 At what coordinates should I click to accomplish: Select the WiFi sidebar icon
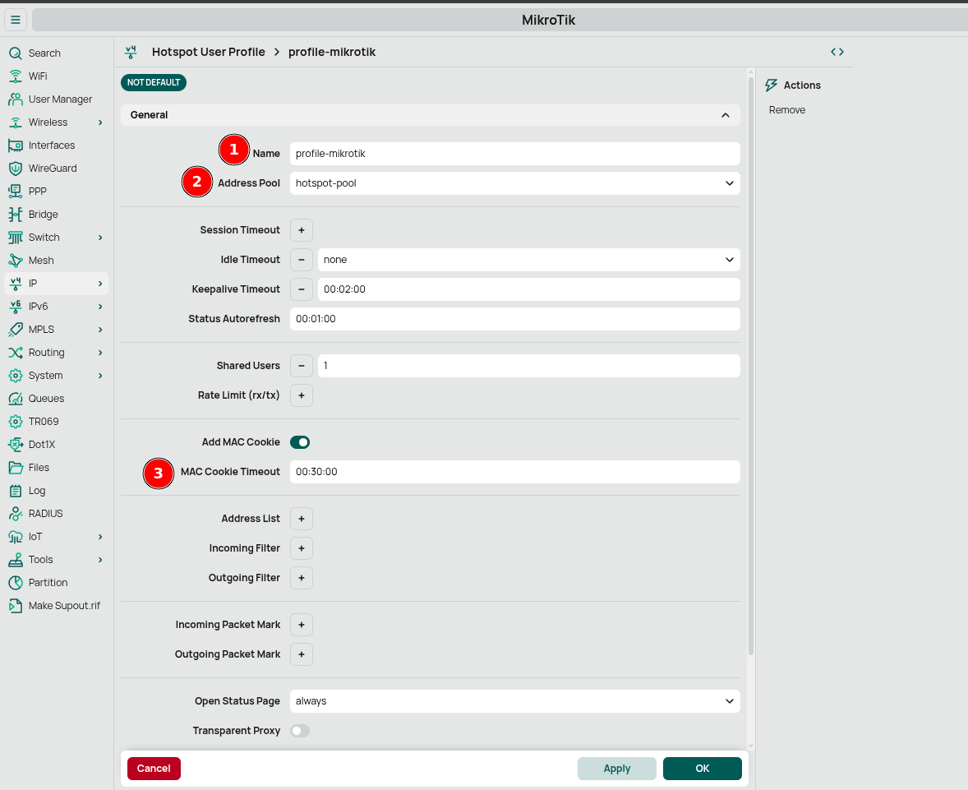point(16,76)
